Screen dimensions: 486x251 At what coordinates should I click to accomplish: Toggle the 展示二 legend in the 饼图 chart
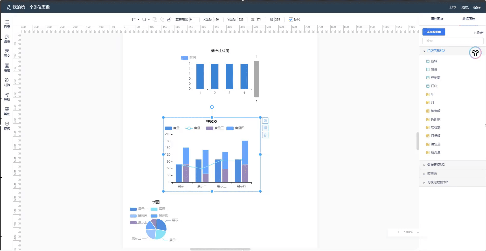(x=159, y=209)
